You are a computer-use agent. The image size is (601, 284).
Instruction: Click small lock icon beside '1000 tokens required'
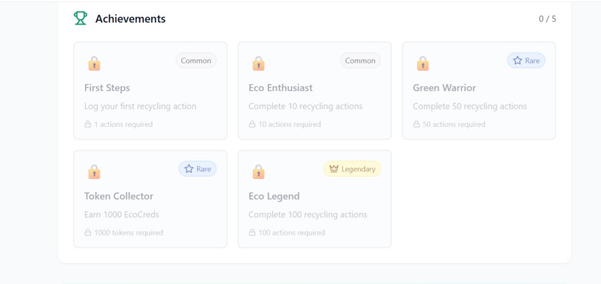pyautogui.click(x=88, y=233)
